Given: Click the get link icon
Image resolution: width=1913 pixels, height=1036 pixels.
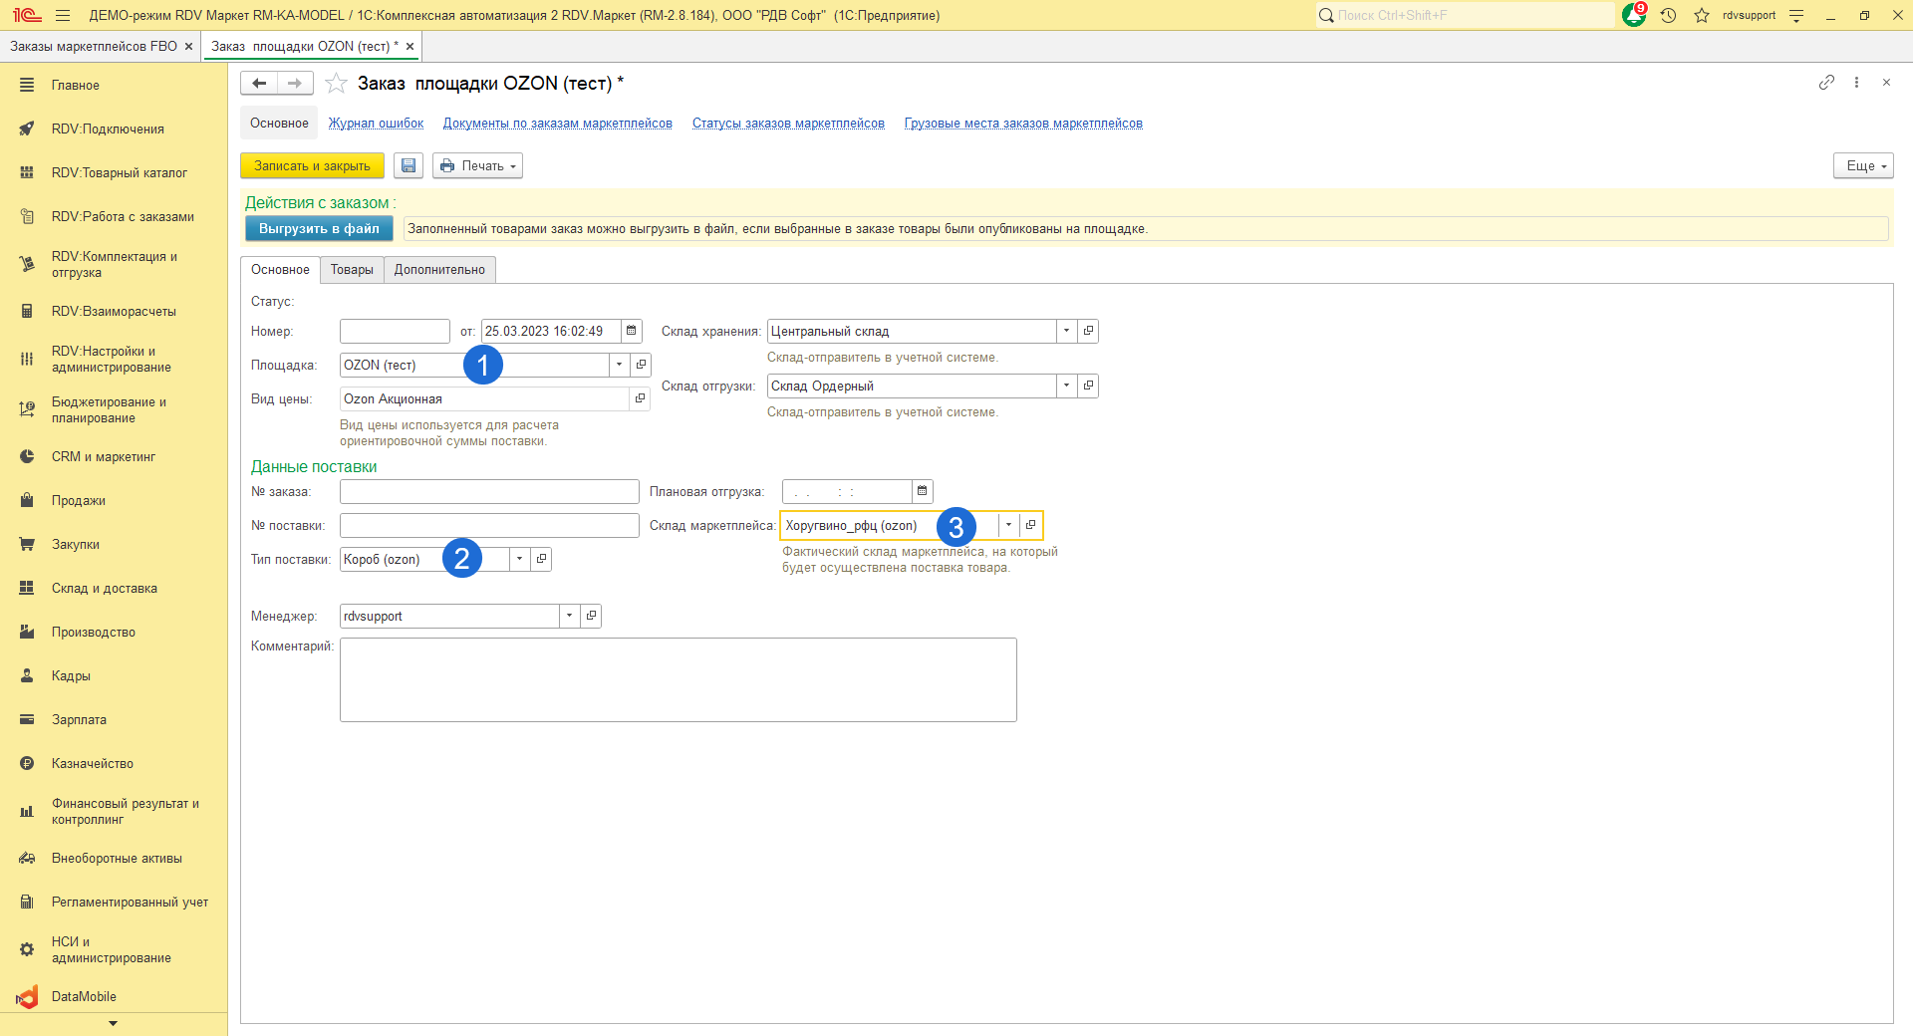Looking at the screenshot, I should (x=1826, y=83).
